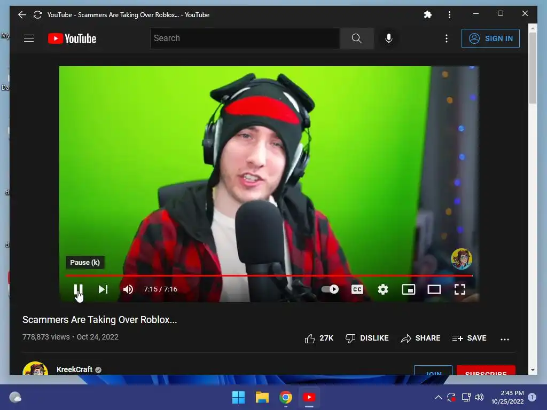Click the network icon in the system tray
Viewport: 547px width, 410px height.
pos(466,397)
